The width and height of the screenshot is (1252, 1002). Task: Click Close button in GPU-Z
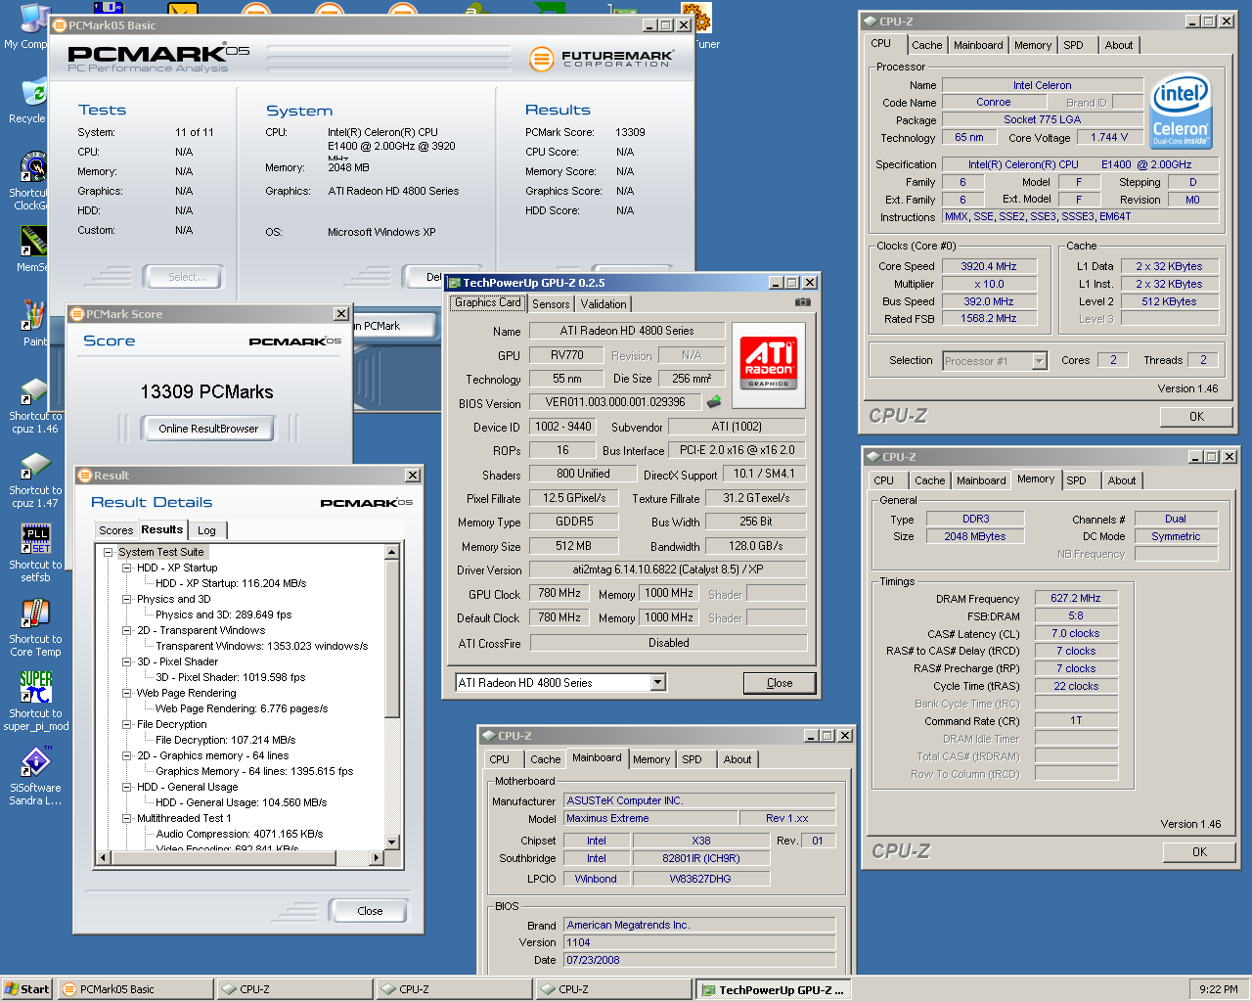tap(780, 683)
